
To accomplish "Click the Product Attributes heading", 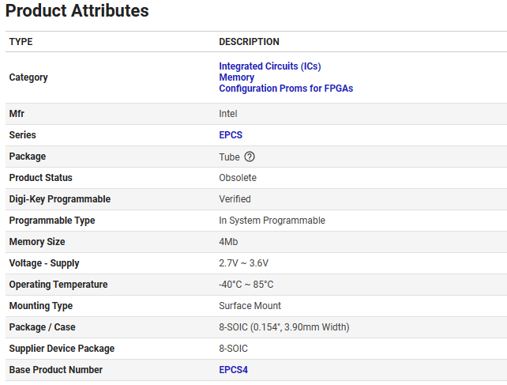I will click(x=77, y=11).
